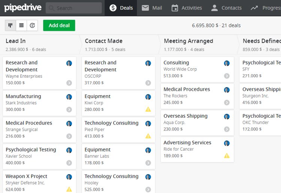The width and height of the screenshot is (281, 193).
Task: Click the Search input field
Action: coord(74,8)
